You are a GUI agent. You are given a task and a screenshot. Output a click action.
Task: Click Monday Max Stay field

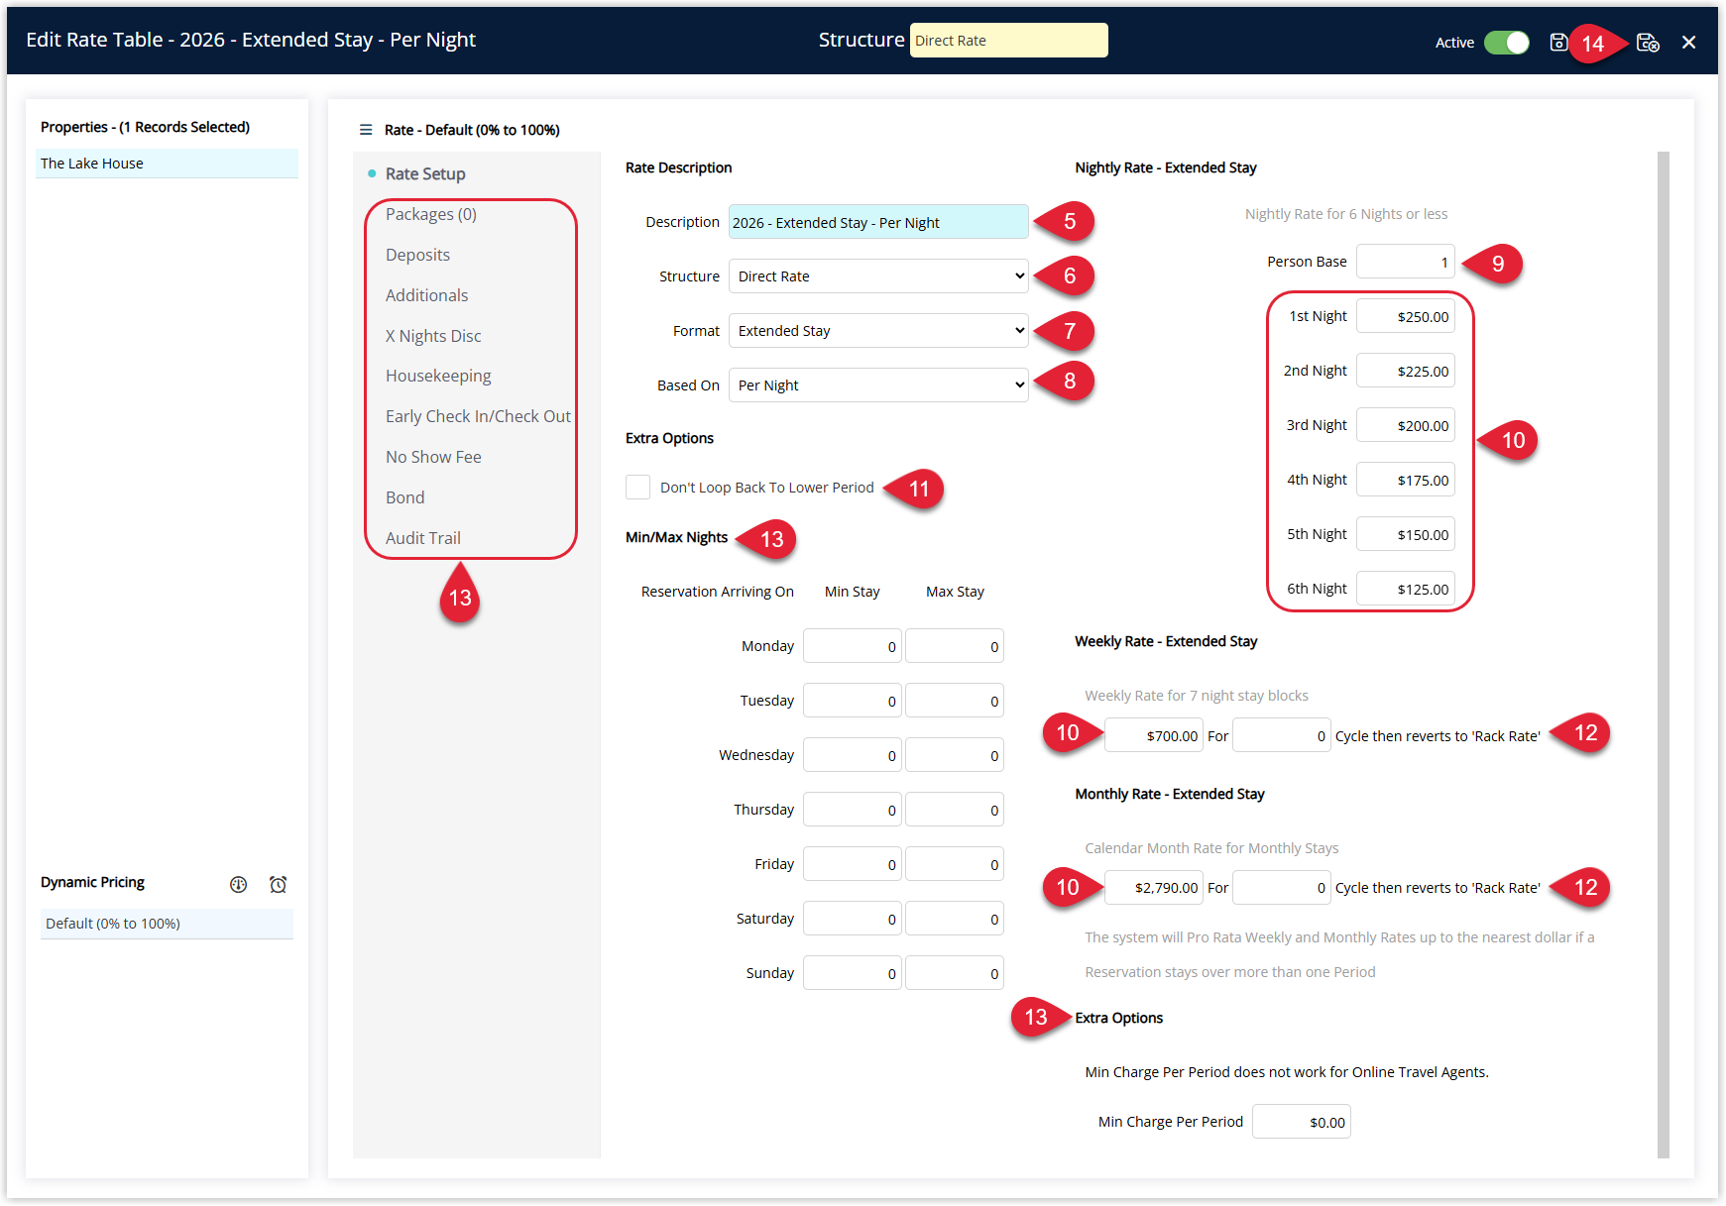955,646
